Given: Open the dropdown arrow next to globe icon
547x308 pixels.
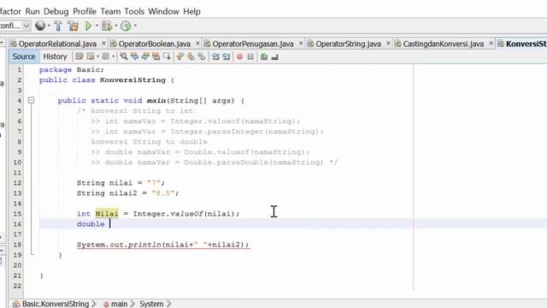Looking at the screenshot, I should tap(49, 26).
